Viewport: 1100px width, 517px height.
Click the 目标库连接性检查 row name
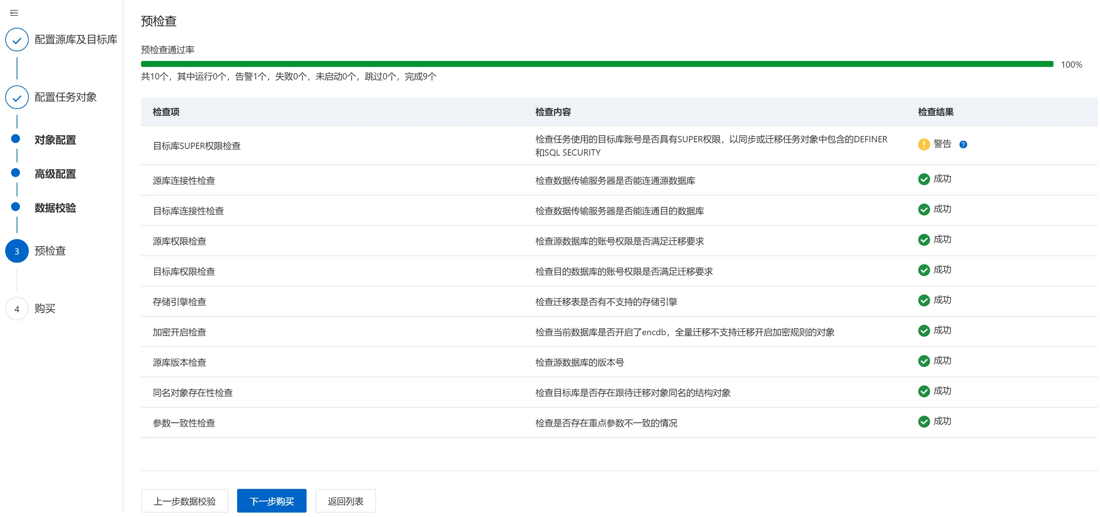188,211
